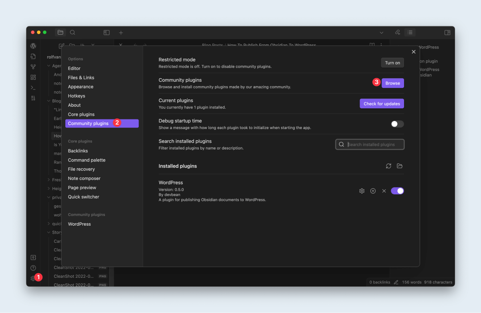Viewport: 481px width, 313px height.
Task: Open the About section
Action: pos(102,105)
